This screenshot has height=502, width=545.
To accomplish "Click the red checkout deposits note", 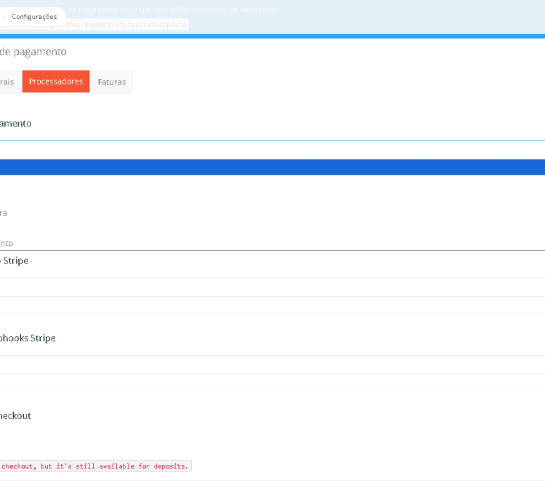I will click(94, 466).
